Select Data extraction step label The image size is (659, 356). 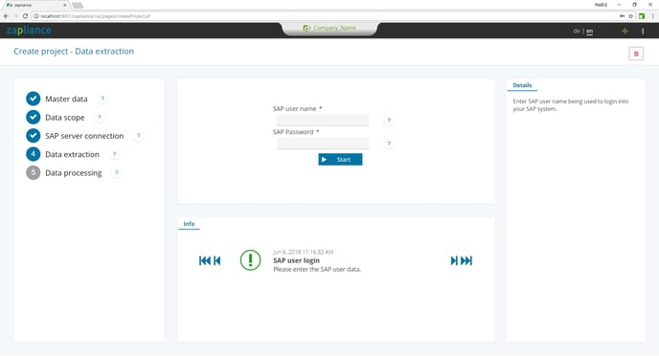(72, 154)
